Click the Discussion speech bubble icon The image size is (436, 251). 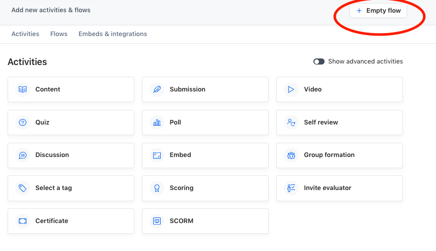[x=22, y=155]
